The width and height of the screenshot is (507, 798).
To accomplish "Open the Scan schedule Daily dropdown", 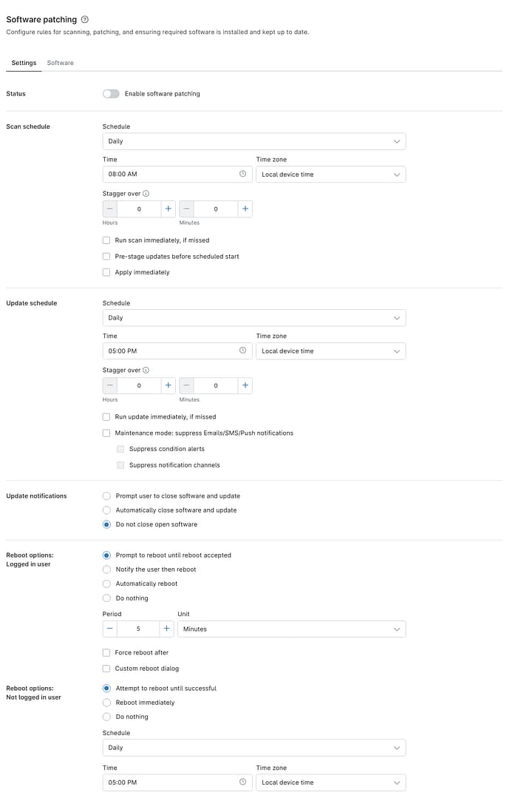I will 254,141.
